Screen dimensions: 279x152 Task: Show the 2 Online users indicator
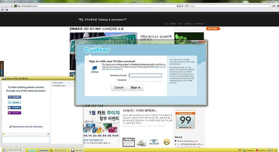pyautogui.click(x=261, y=150)
